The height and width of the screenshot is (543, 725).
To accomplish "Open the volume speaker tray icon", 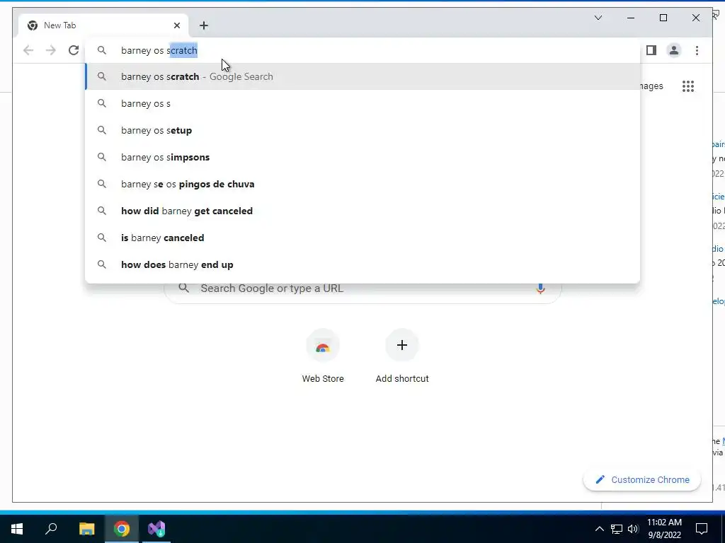I will tap(633, 529).
